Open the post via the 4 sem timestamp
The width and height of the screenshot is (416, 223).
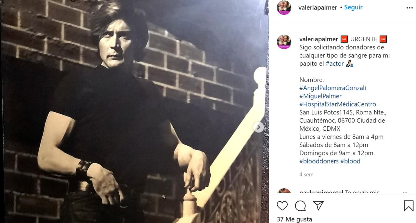(x=306, y=174)
